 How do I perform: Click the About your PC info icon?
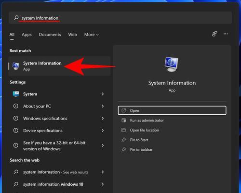pos(16,106)
